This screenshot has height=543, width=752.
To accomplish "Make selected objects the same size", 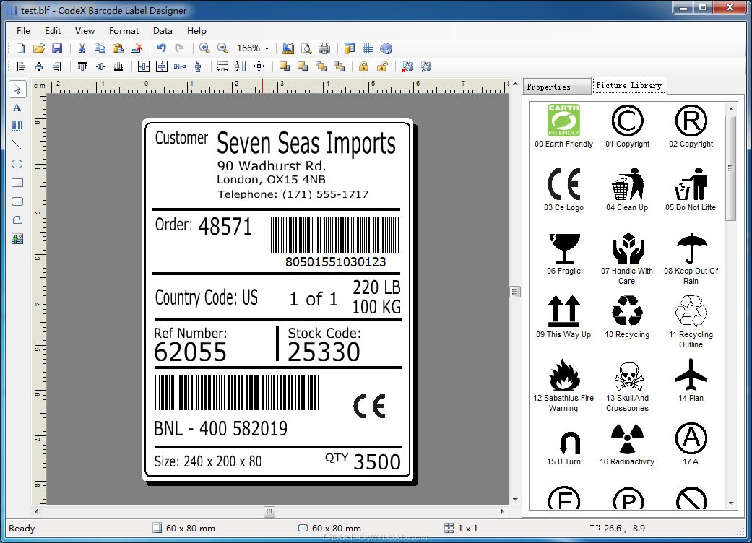I will [259, 66].
